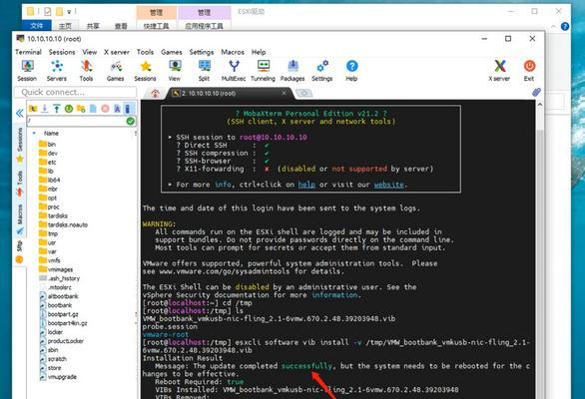This screenshot has height=399, width=585.
Task: Toggle the SFTP follow terminal folder icon
Action: coord(128,109)
